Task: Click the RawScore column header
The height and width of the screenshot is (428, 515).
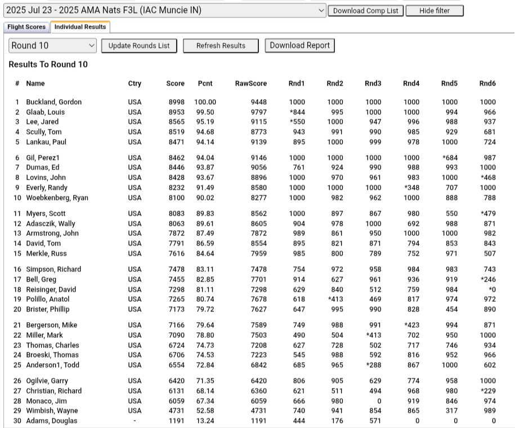Action: (x=251, y=83)
